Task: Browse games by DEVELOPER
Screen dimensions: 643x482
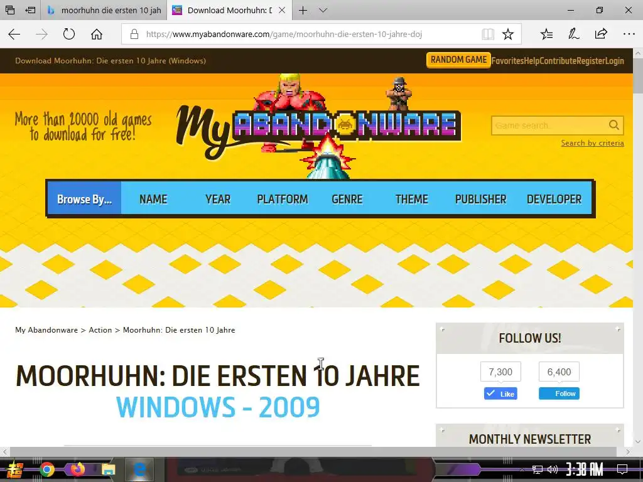Action: (x=554, y=199)
